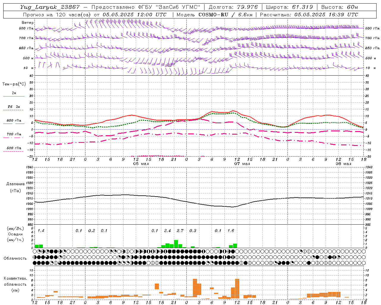Click the 0.3 precipitation total
This screenshot has height=305, width=381.
193,231
